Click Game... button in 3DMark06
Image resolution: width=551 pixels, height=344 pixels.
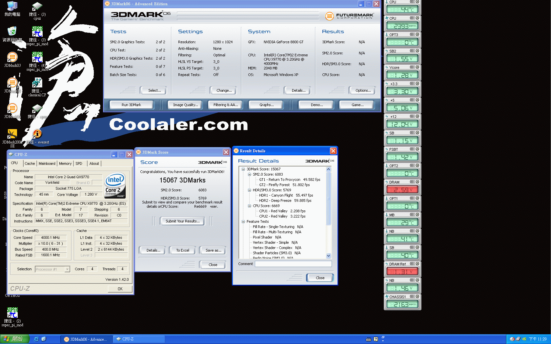(357, 105)
